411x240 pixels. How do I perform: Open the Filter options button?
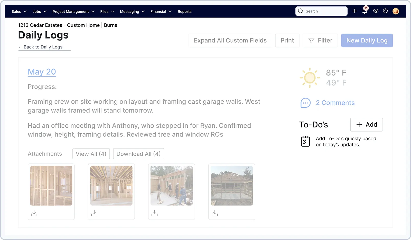(320, 41)
